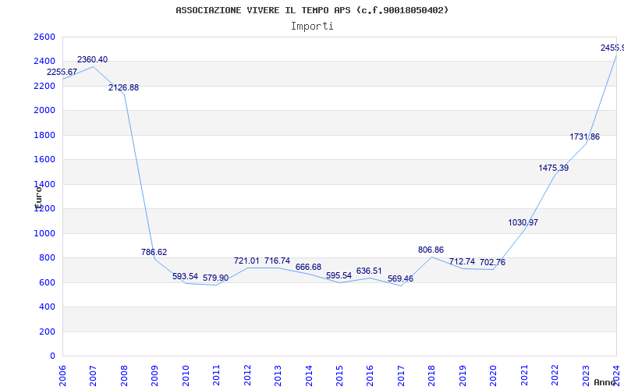Select the y-axis value 2000
This screenshot has height=390, width=624.
coord(44,111)
